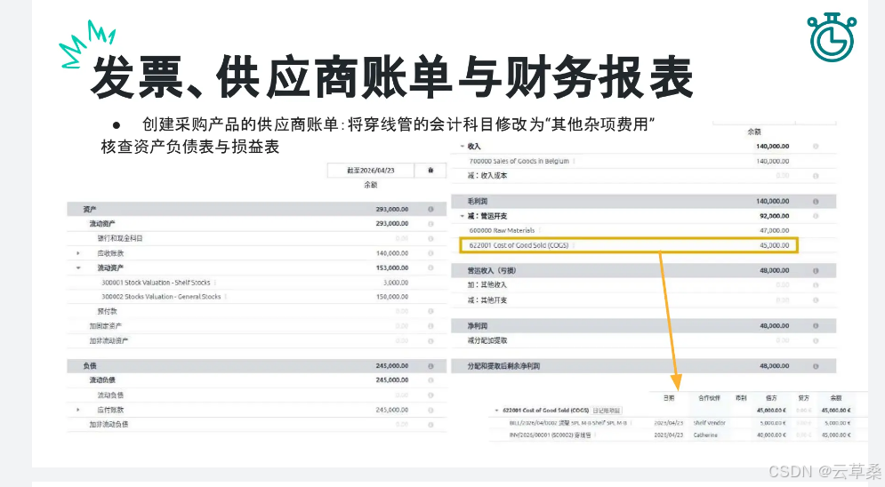This screenshot has width=885, height=487.
Task: Open kebab menu beside 700000 Sales of Goods in Belgium
Action: point(574,161)
